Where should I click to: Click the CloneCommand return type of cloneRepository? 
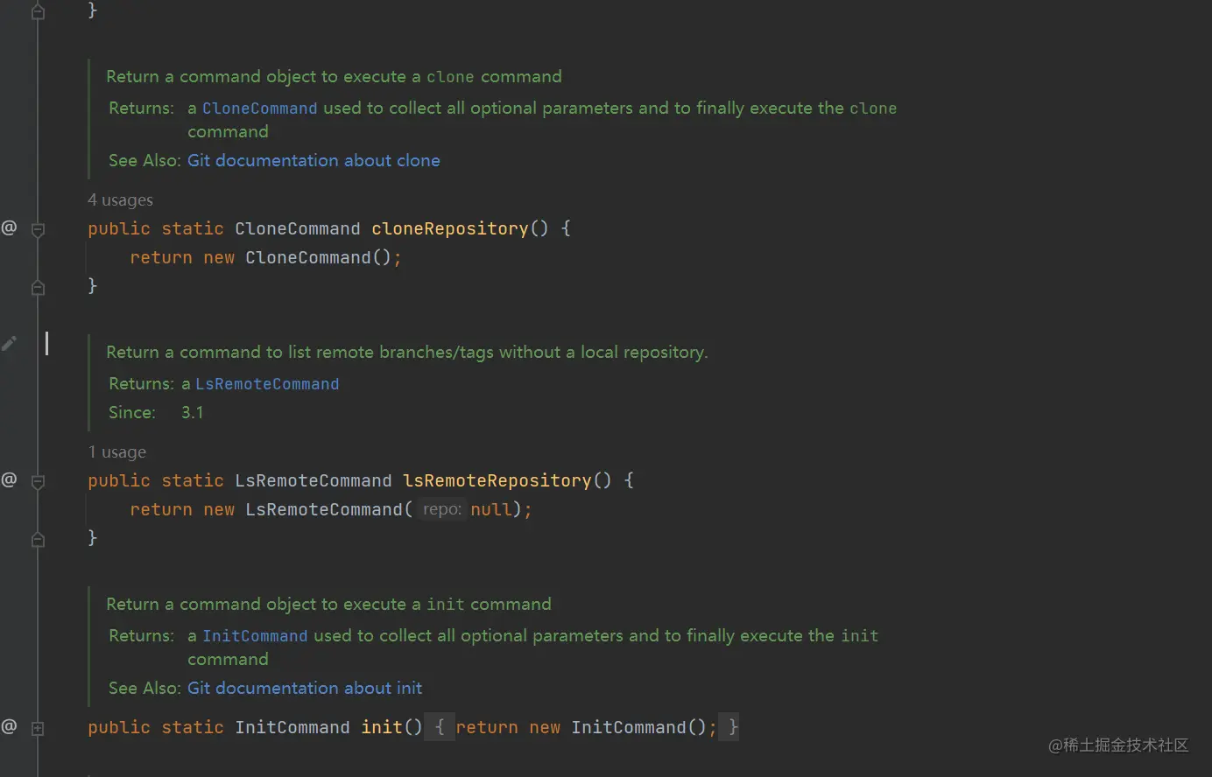tap(298, 228)
